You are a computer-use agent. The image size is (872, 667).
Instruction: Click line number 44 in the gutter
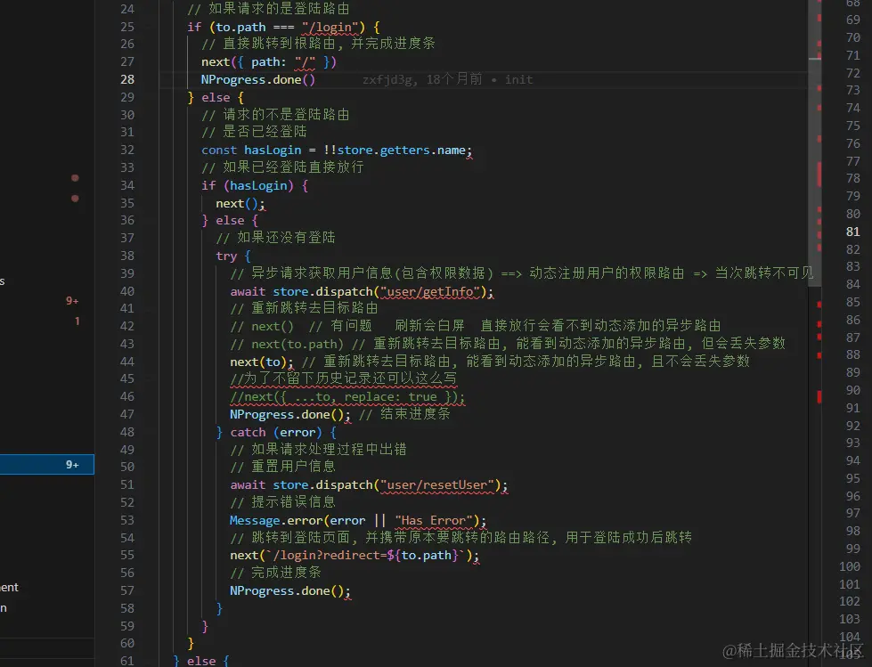click(x=127, y=362)
